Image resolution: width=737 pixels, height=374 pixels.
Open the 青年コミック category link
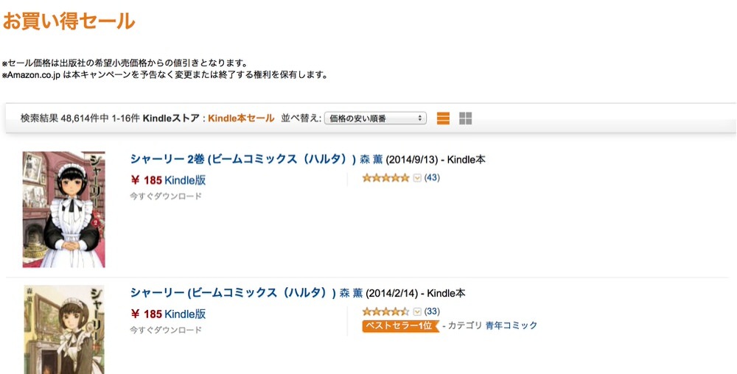[x=511, y=325]
